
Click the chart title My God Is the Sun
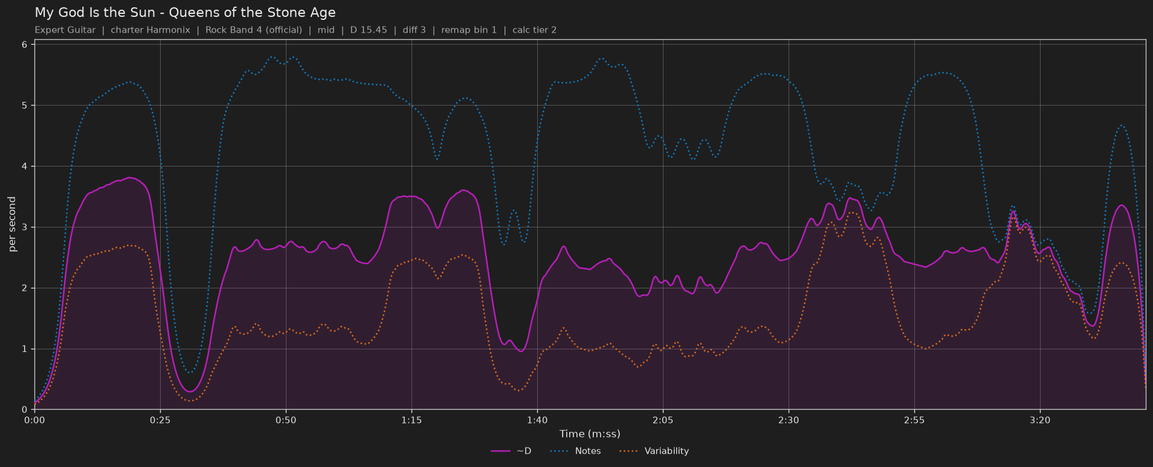point(185,12)
